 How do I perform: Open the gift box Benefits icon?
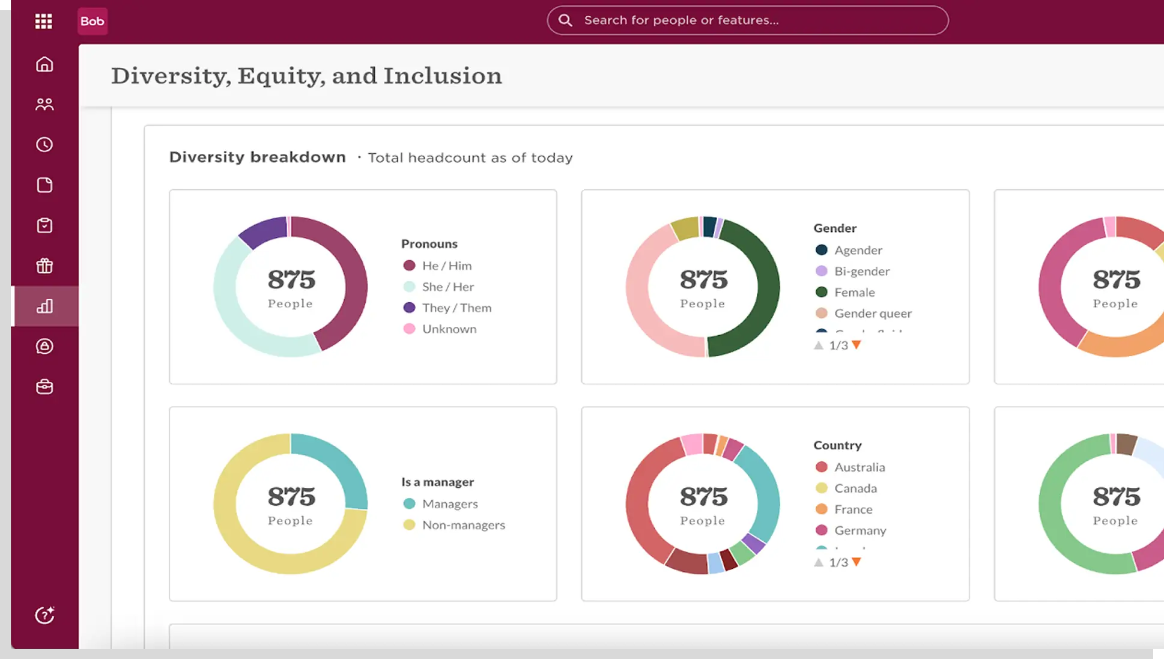44,266
